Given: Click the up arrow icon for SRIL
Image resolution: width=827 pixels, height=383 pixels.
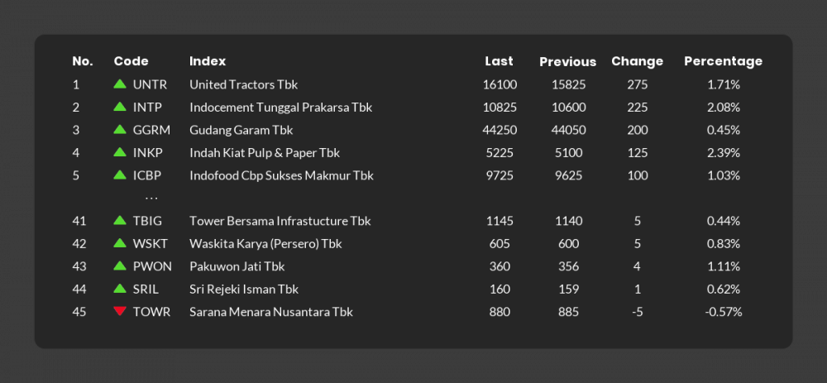Looking at the screenshot, I should tap(120, 289).
